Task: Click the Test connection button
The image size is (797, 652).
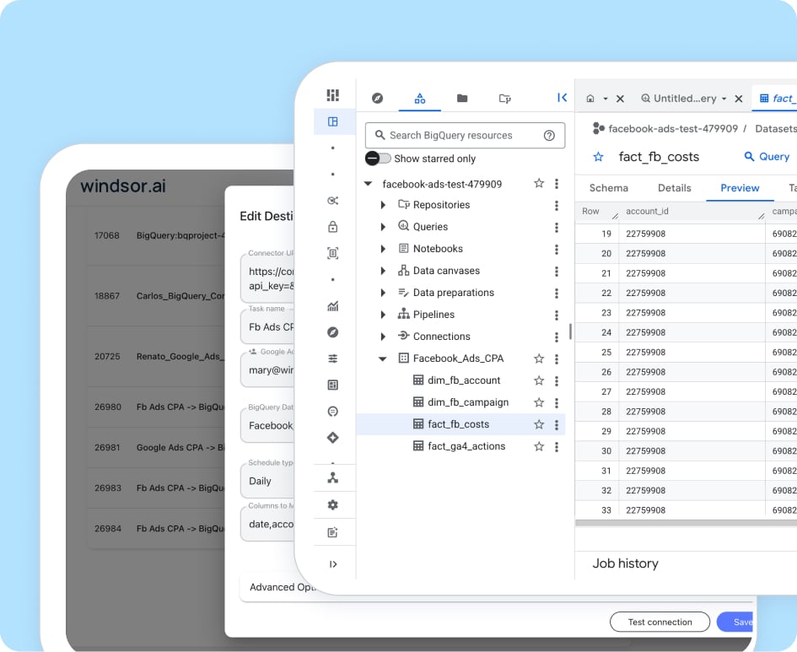Action: tap(660, 622)
